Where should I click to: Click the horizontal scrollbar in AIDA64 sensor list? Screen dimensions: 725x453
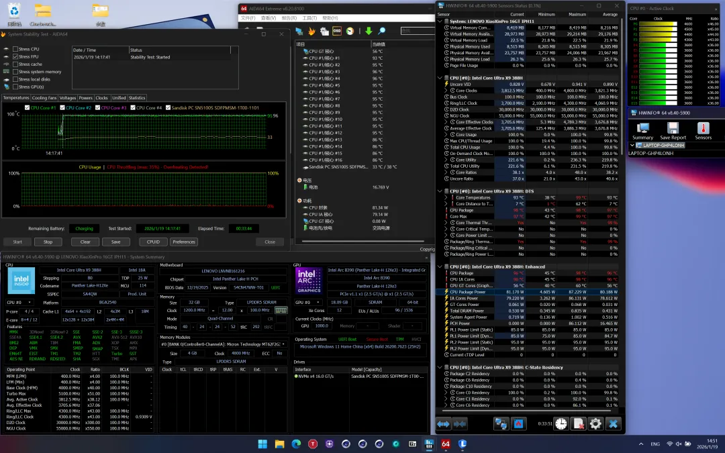coord(363,242)
